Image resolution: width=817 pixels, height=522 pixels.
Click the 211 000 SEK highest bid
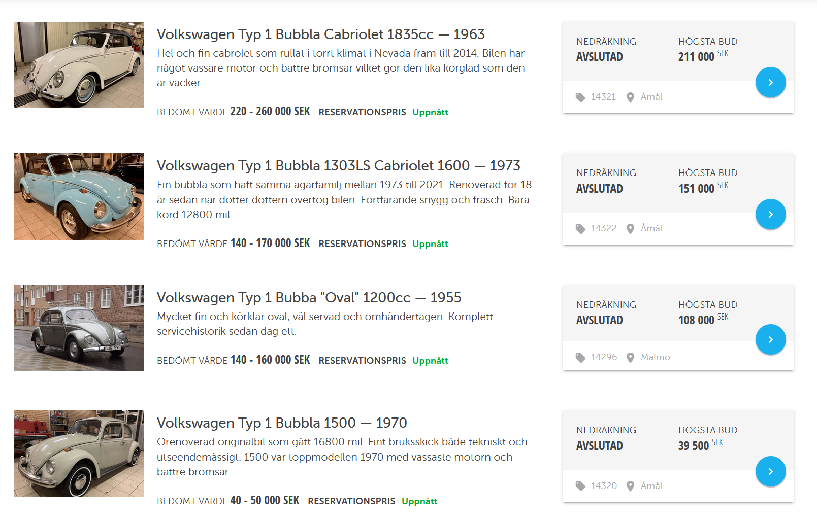coord(703,56)
